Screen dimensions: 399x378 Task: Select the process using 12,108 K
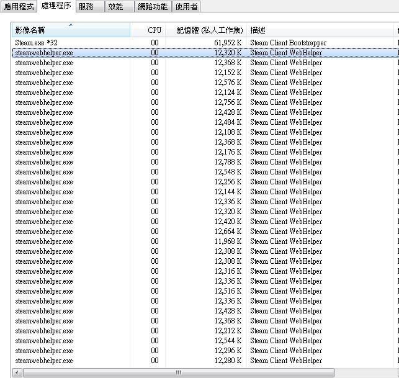coord(205,132)
